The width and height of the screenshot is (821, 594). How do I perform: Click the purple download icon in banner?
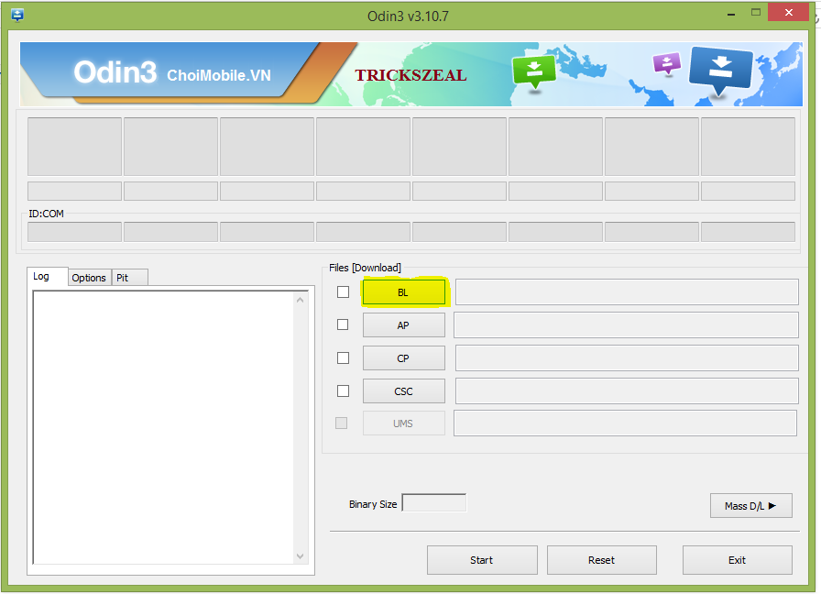[666, 64]
